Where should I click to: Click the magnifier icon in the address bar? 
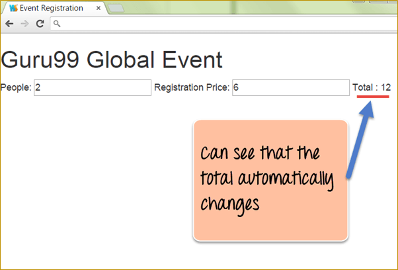pos(57,24)
